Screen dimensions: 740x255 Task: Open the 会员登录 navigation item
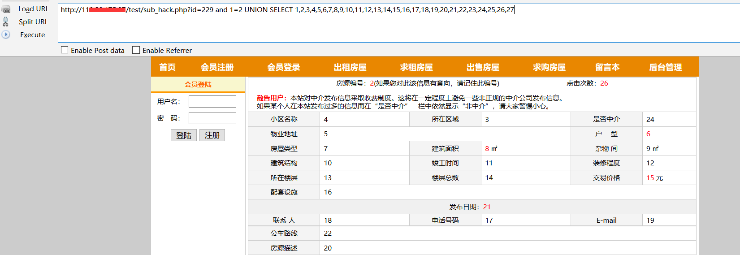[x=284, y=67]
